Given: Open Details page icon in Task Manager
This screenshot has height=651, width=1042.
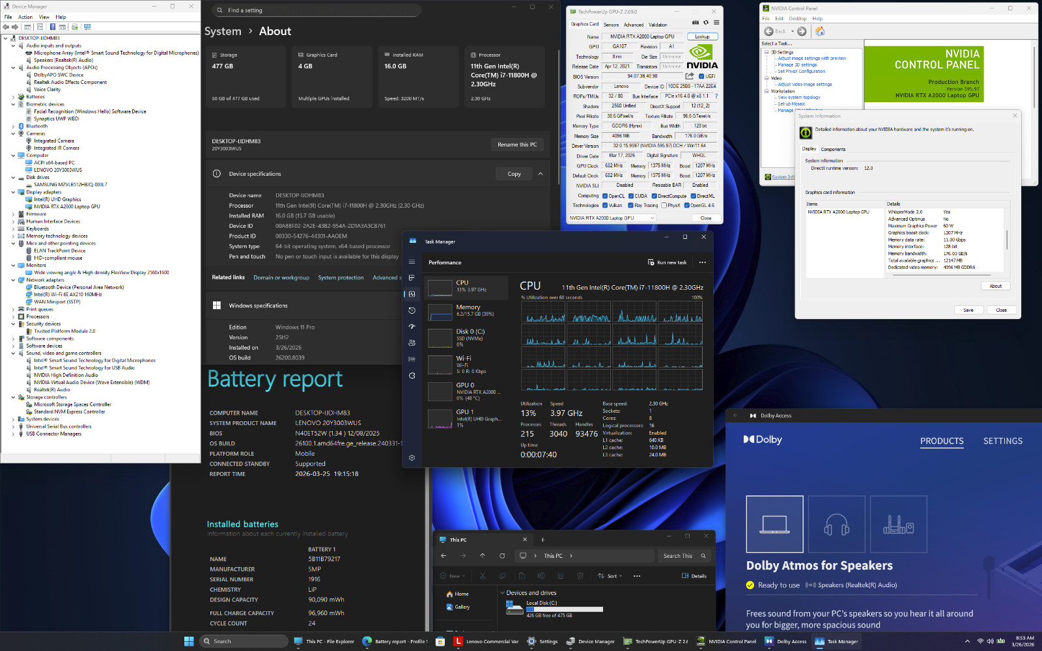Looking at the screenshot, I should click(412, 359).
